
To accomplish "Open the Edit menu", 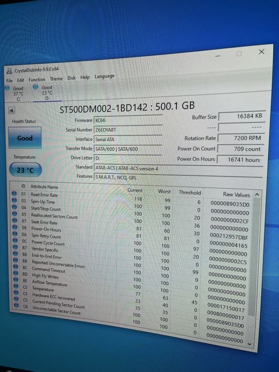I will 20,80.
